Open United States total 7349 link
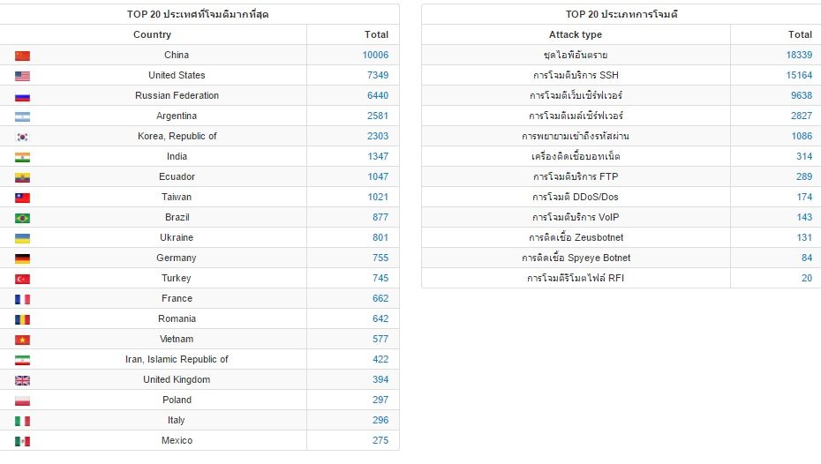 point(378,75)
